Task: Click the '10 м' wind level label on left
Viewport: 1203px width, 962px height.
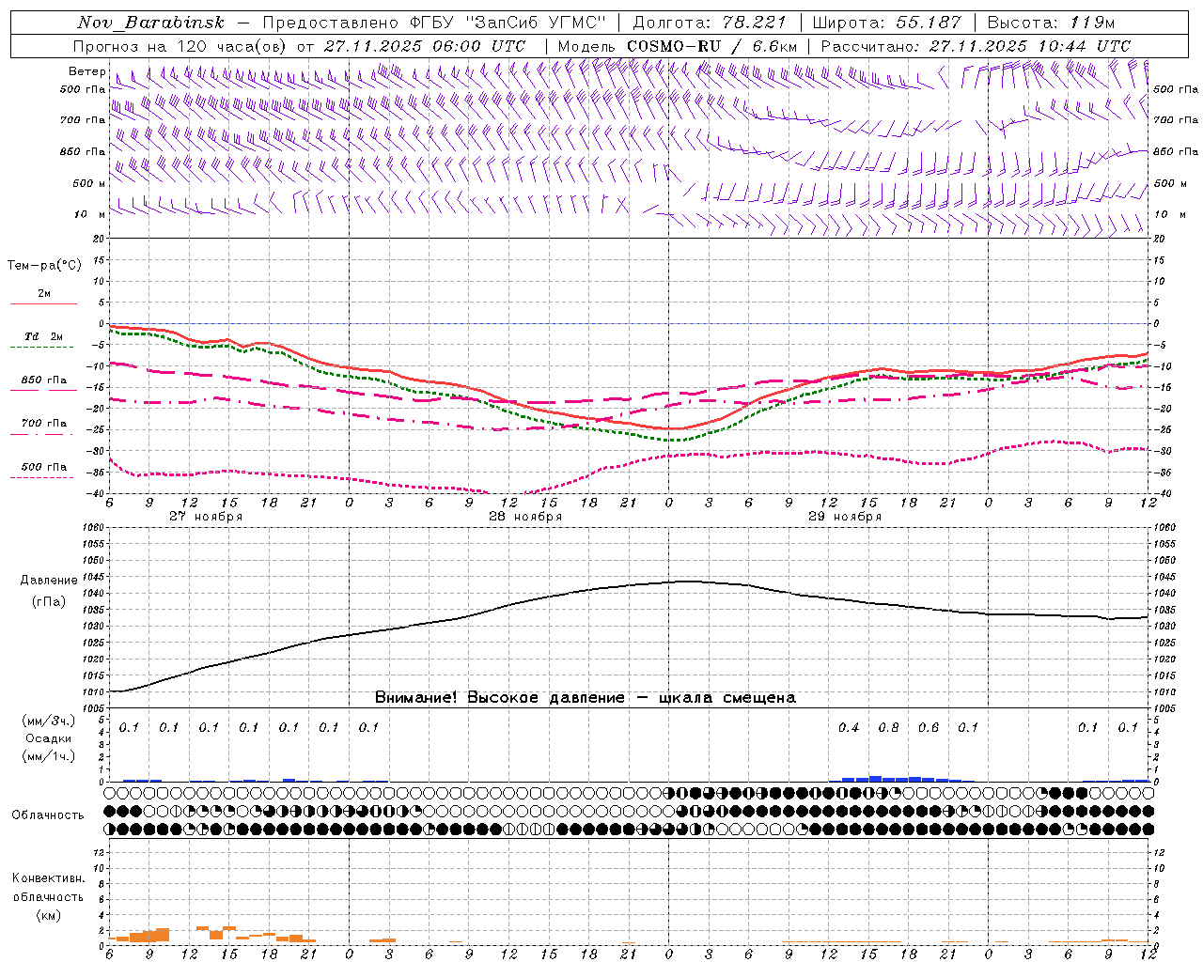Action: click(90, 214)
